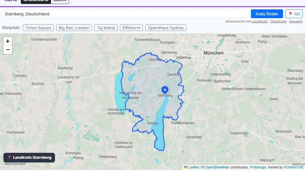Choose the Times Square example
The image size is (305, 171).
tap(38, 28)
